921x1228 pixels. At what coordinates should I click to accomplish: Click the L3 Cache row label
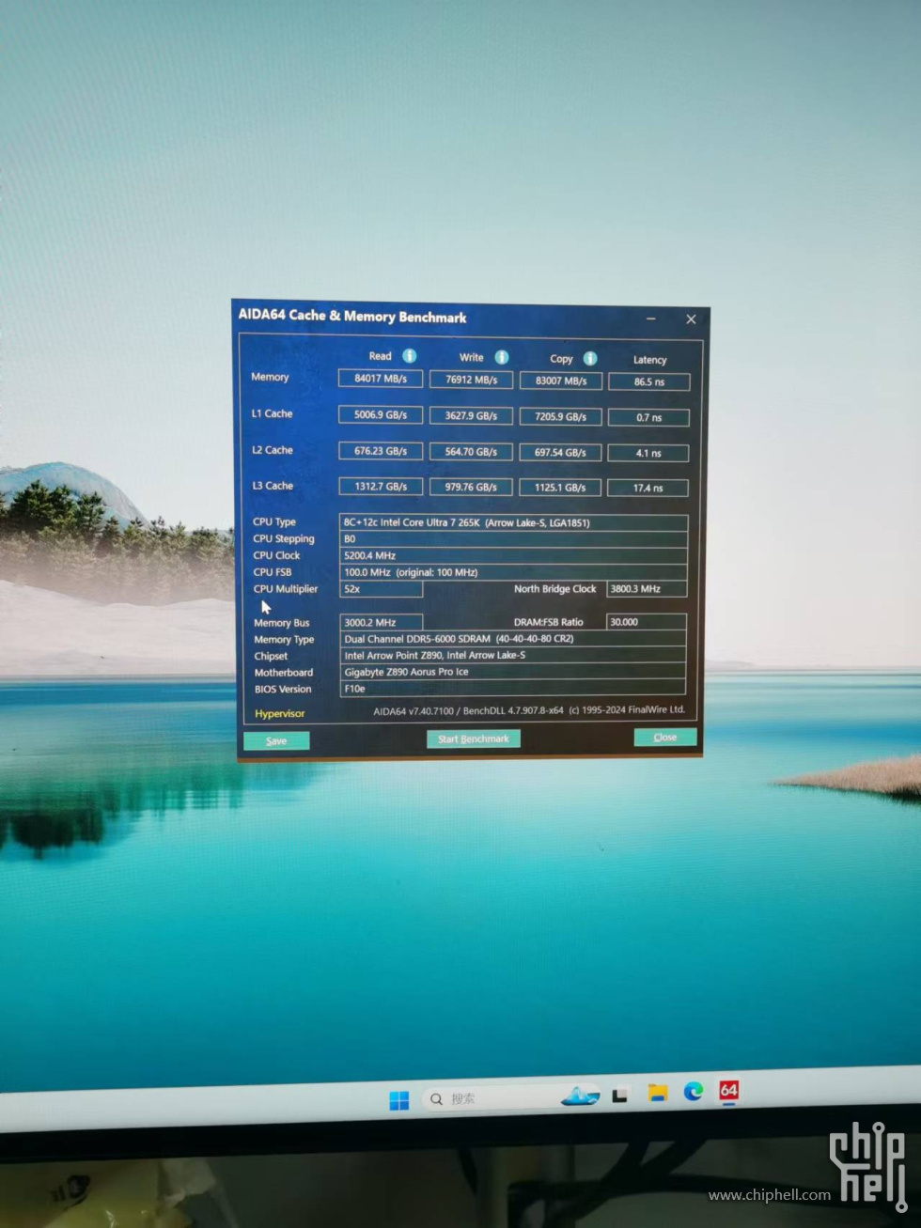(x=272, y=486)
